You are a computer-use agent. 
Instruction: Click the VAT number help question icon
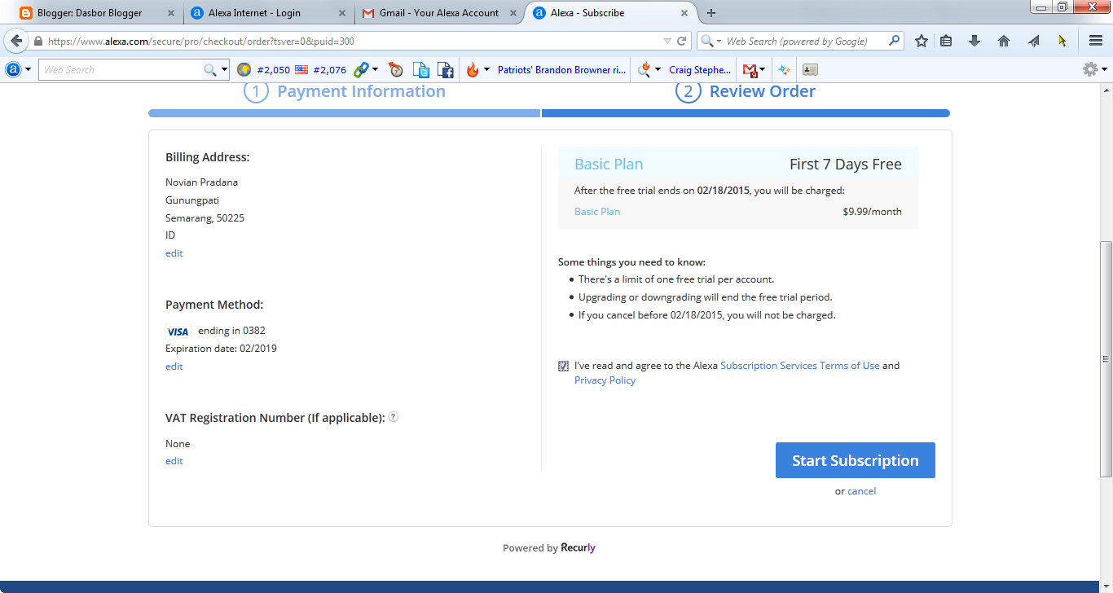click(x=393, y=417)
